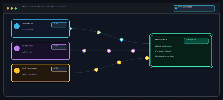Select the middle blue flow dot on Task A's path

[99, 32]
